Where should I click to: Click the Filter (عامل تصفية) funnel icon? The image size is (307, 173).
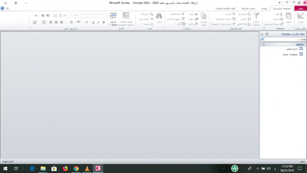[x=256, y=16]
